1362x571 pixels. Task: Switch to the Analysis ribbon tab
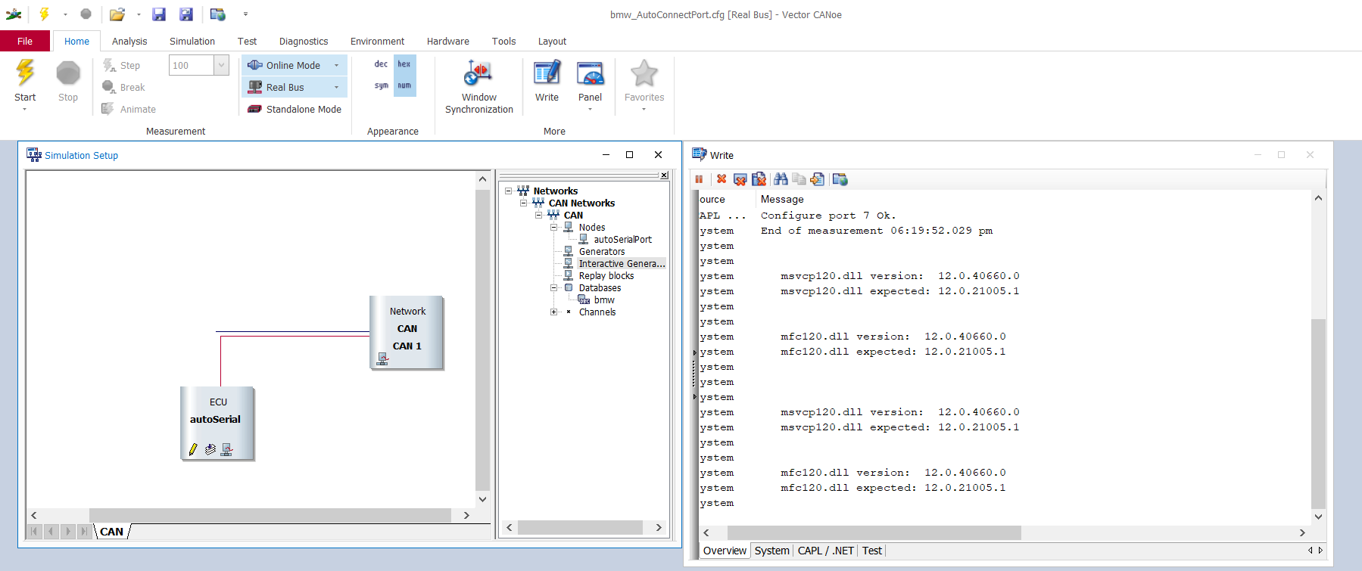point(129,41)
